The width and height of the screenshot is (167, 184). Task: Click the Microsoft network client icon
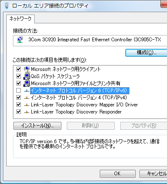tap(27, 69)
